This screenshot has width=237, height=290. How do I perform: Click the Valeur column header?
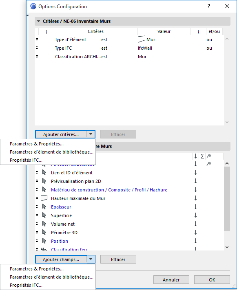point(164,31)
